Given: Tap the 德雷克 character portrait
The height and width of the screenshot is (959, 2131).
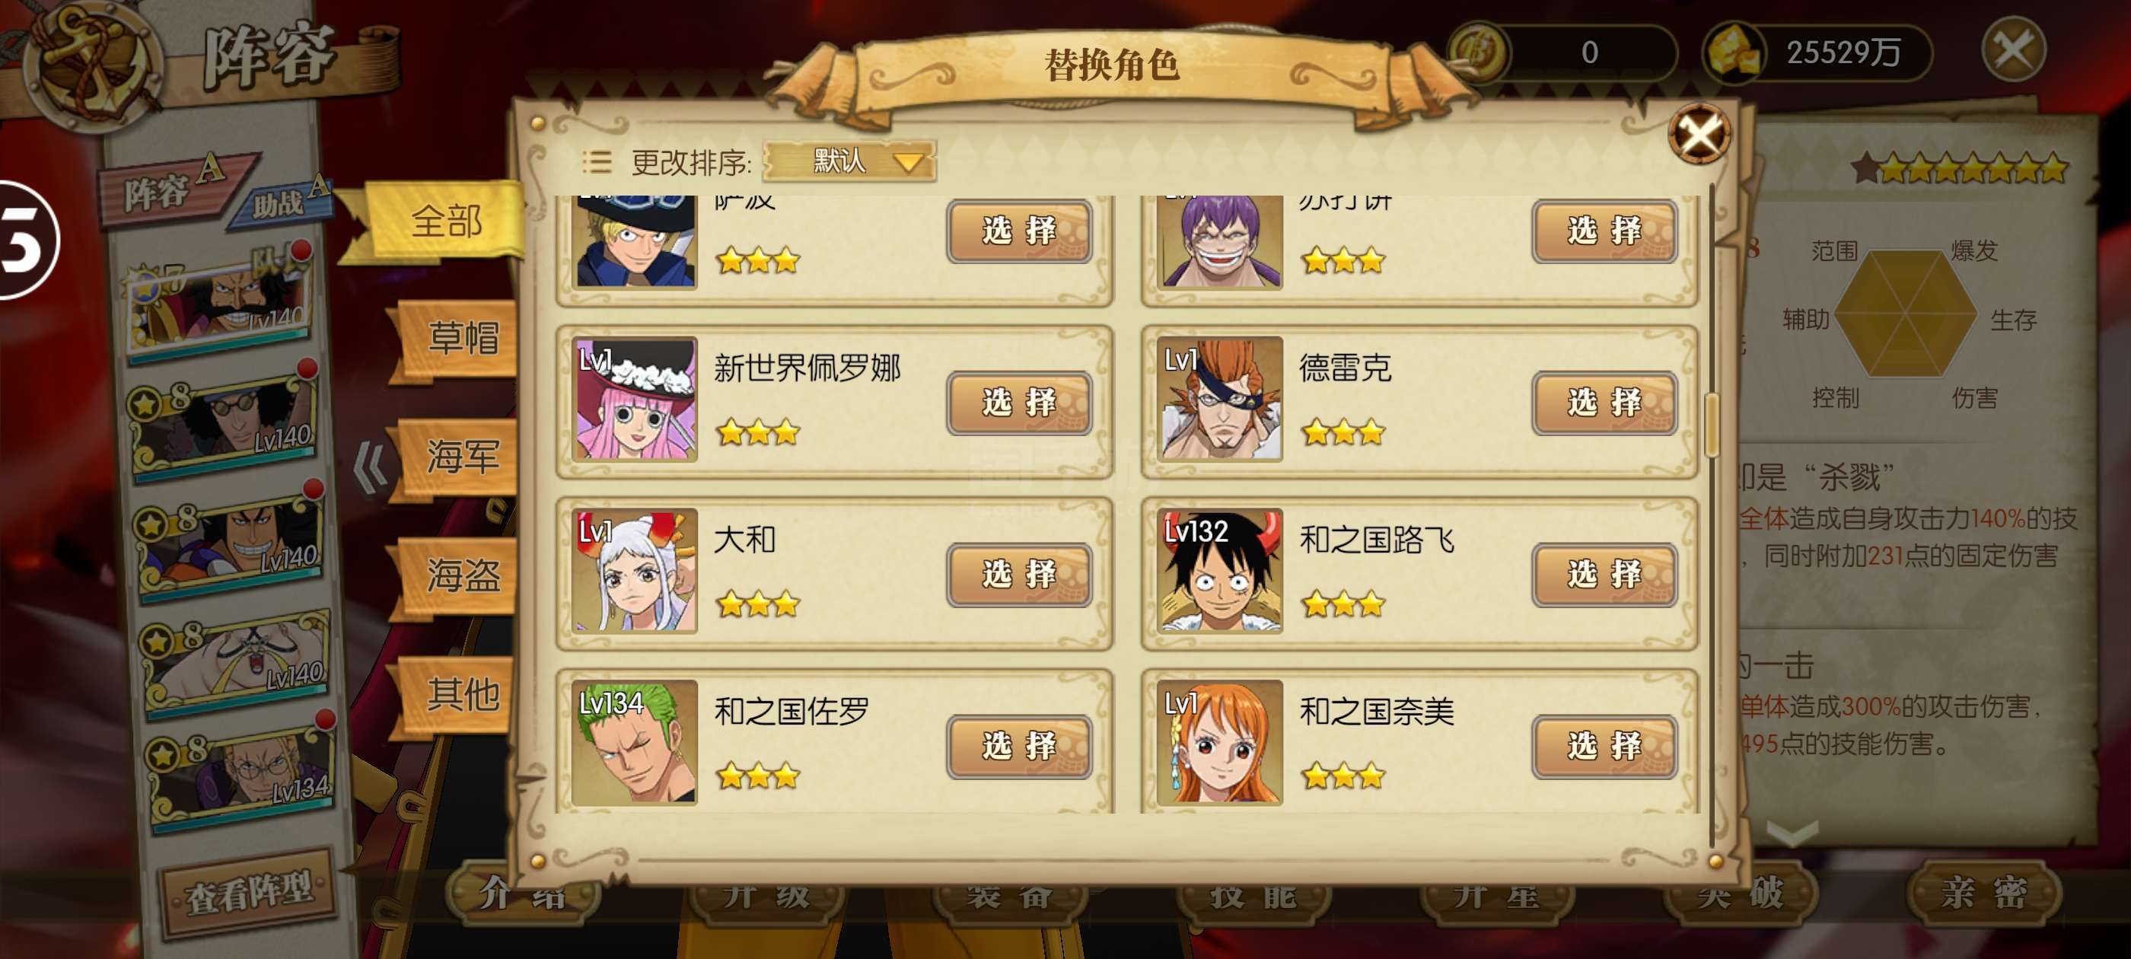Looking at the screenshot, I should (1219, 399).
